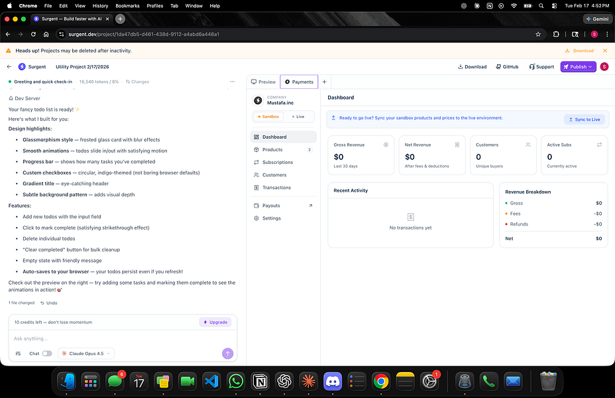Switch to the Preview tab
Image resolution: width=615 pixels, height=398 pixels.
[264, 82]
